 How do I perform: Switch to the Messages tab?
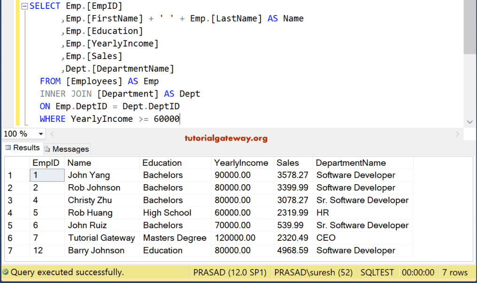point(67,149)
